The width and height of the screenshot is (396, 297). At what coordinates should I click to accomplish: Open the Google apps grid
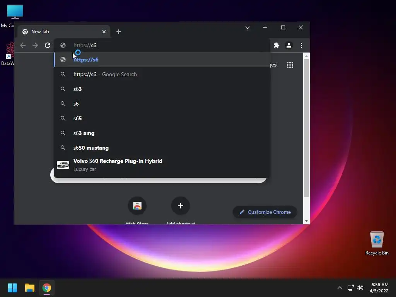tap(290, 65)
